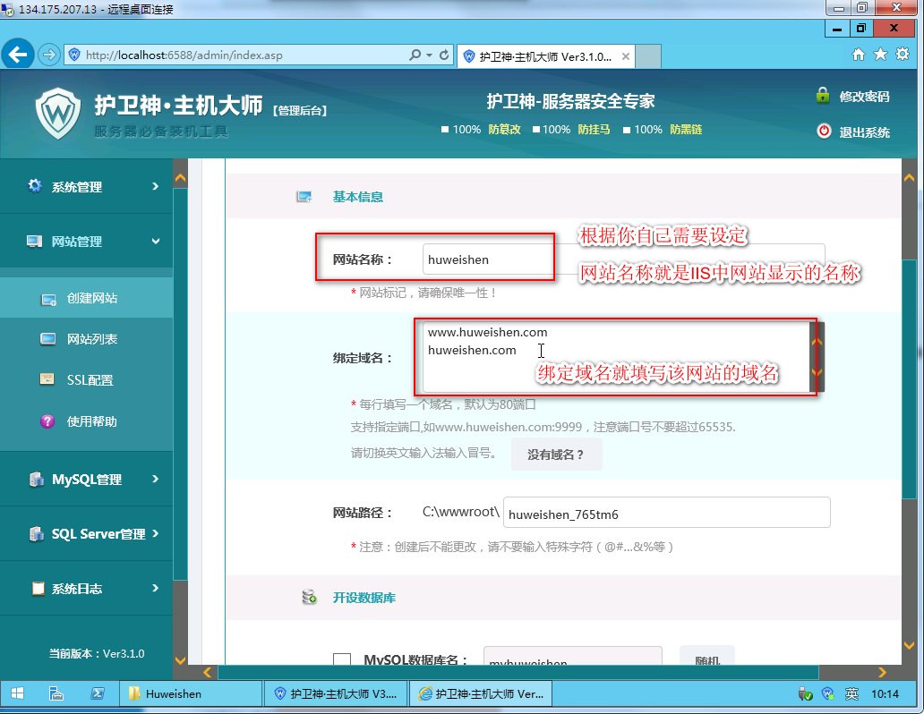Click the 绑定域名 textarea
Screen dimensions: 924x714
(616, 357)
